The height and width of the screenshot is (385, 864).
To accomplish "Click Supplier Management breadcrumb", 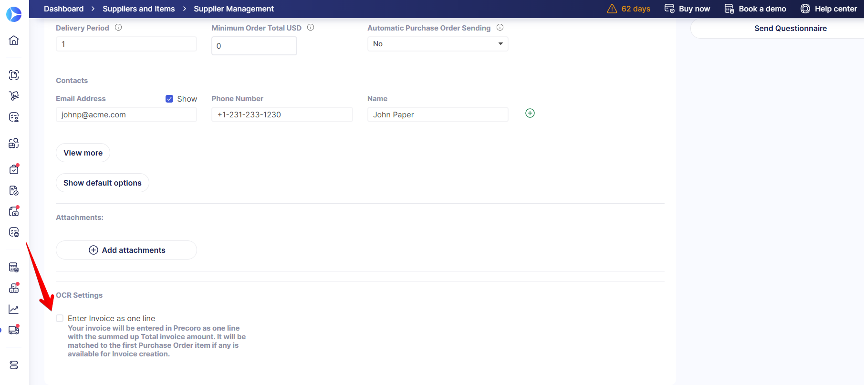I will [x=234, y=9].
